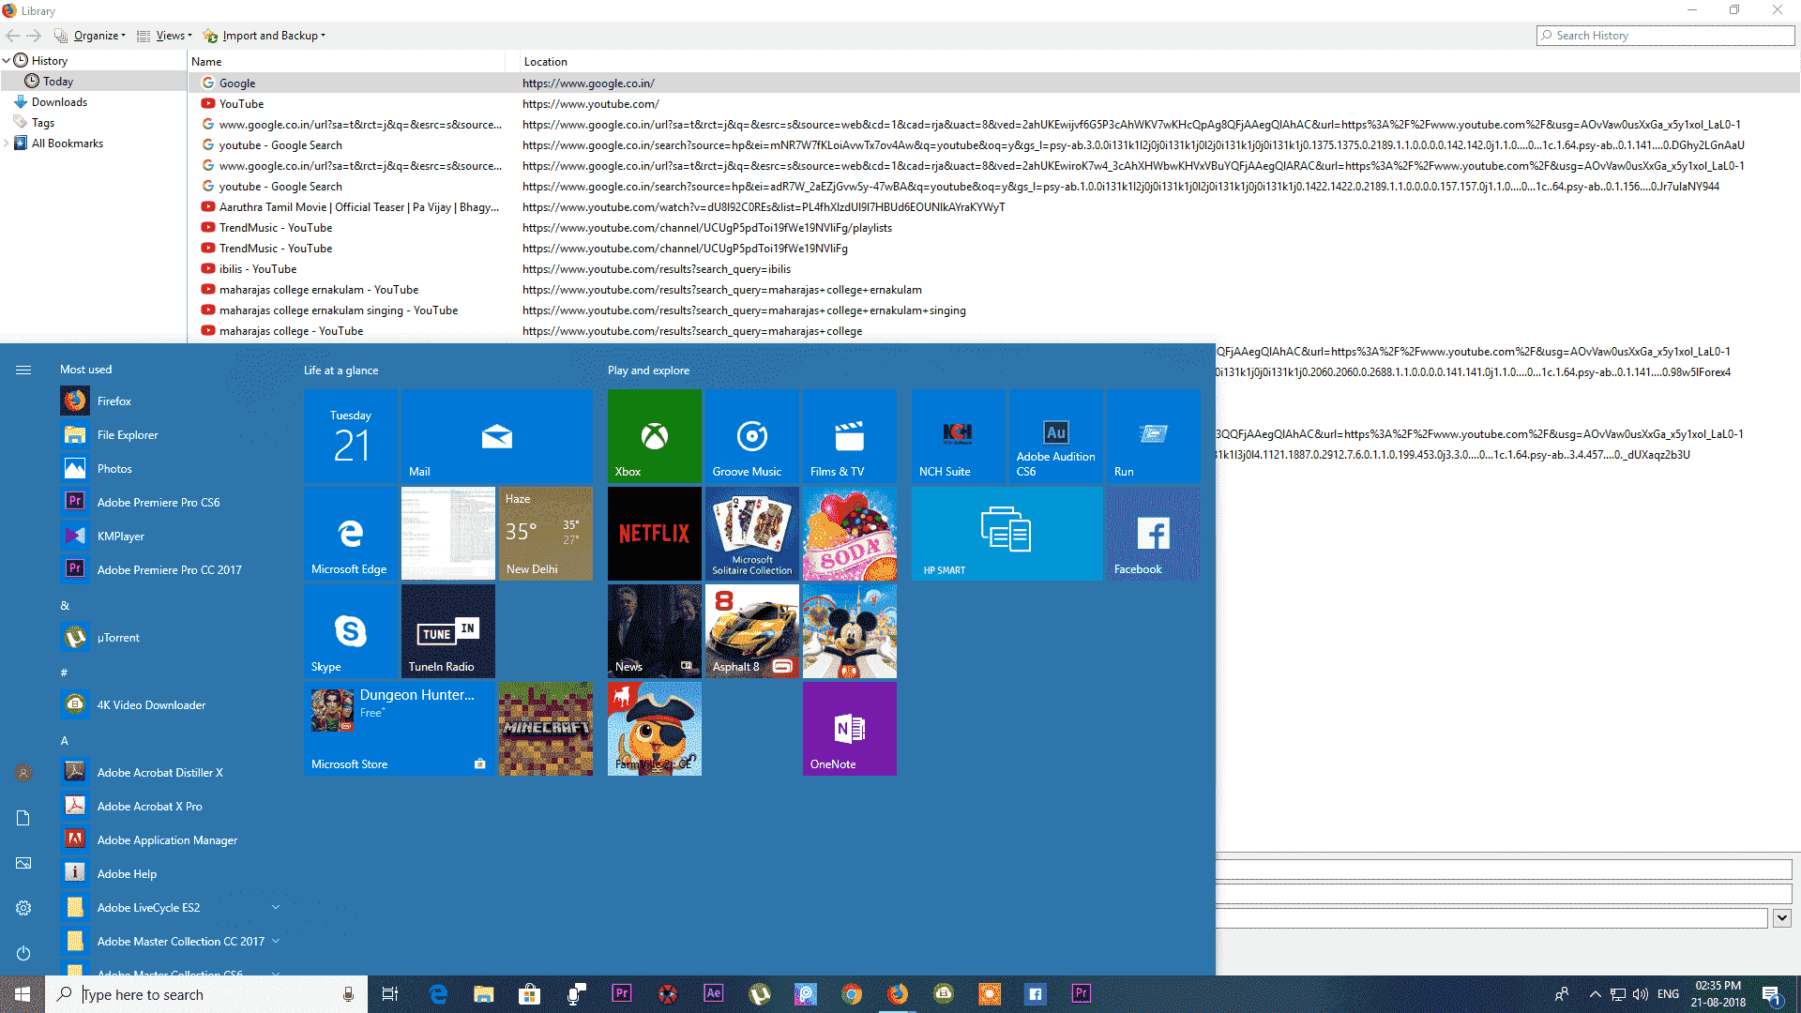Open the Xbox tile
Screen dimensions: 1801x1013
coord(654,436)
